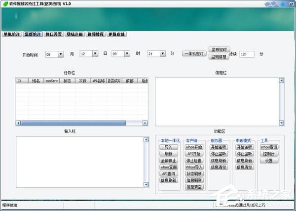Click the 监测信息 button

coord(219,57)
